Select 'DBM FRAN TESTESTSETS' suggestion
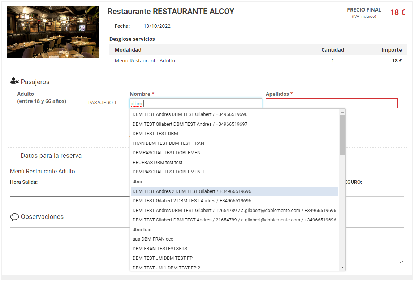 (235, 249)
